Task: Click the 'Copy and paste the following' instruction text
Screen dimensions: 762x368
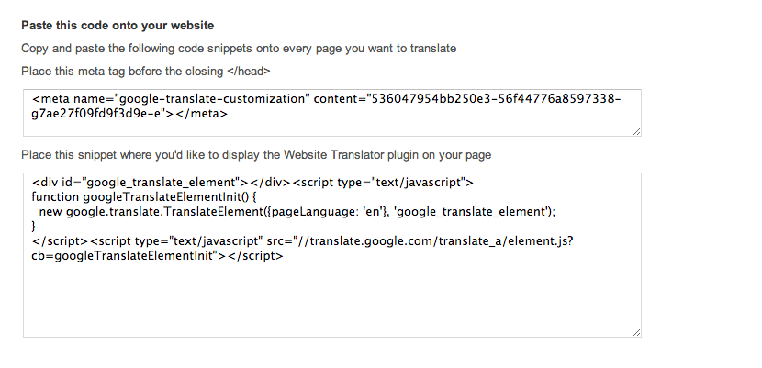Action: pos(239,49)
